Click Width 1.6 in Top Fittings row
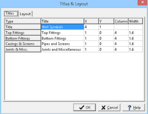 click(135, 33)
